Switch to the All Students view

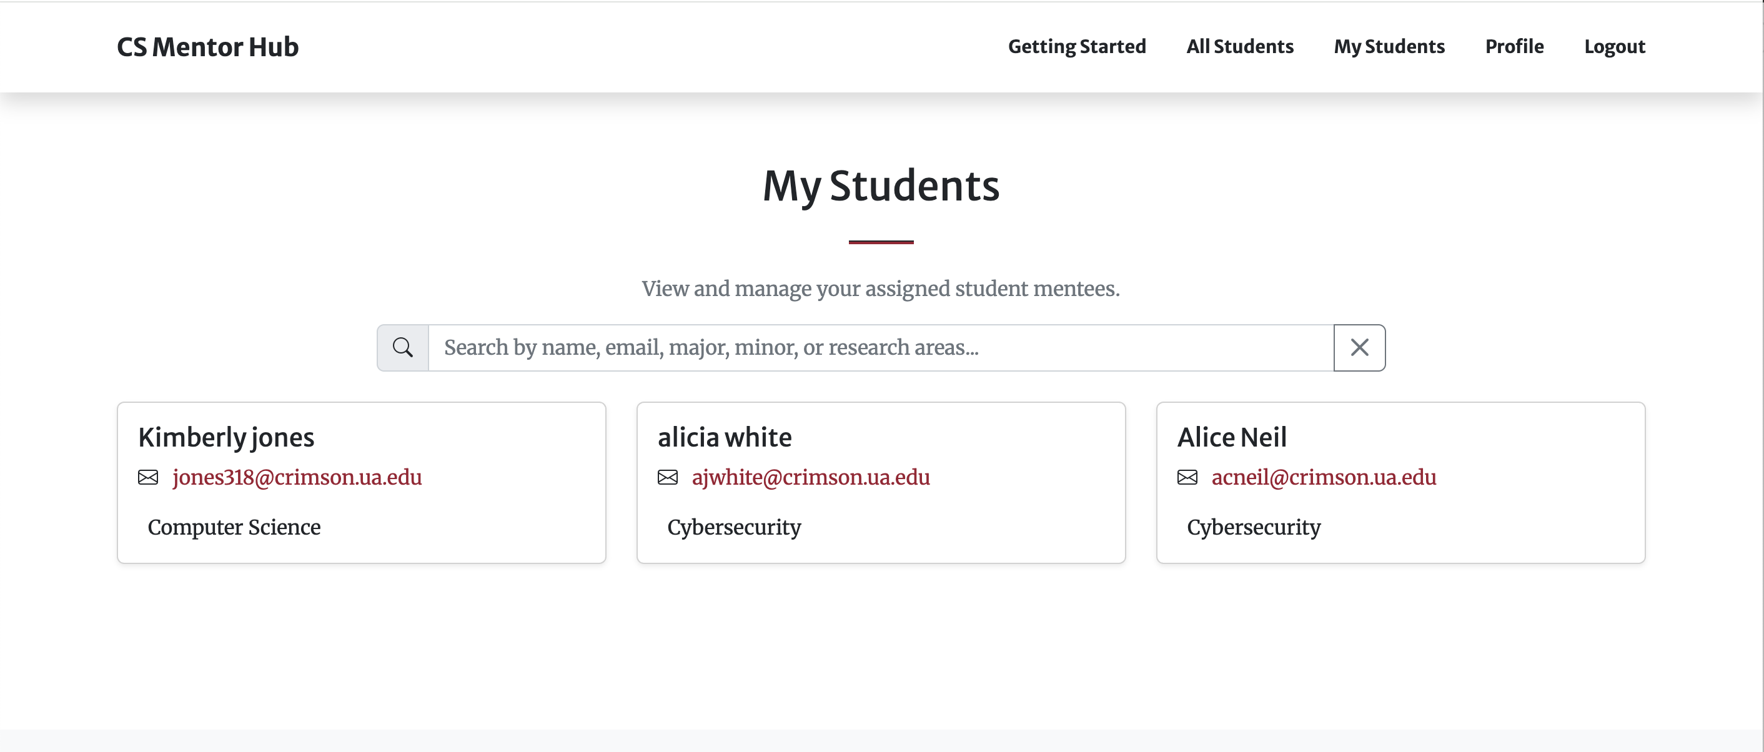pyautogui.click(x=1239, y=47)
